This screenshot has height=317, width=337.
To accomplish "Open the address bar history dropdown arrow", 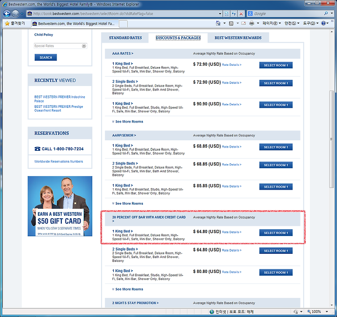I will tap(220, 14).
